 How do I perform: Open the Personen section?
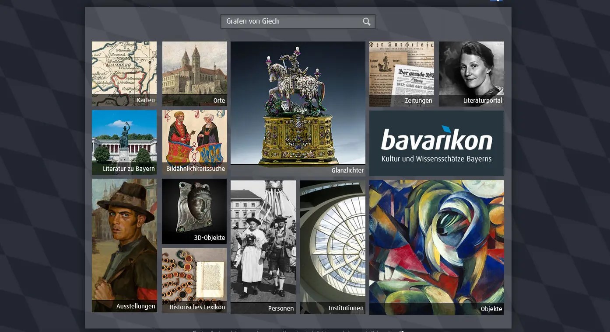point(263,247)
